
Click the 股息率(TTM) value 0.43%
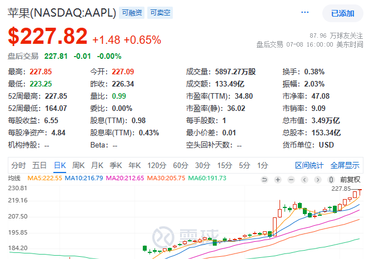(x=149, y=133)
